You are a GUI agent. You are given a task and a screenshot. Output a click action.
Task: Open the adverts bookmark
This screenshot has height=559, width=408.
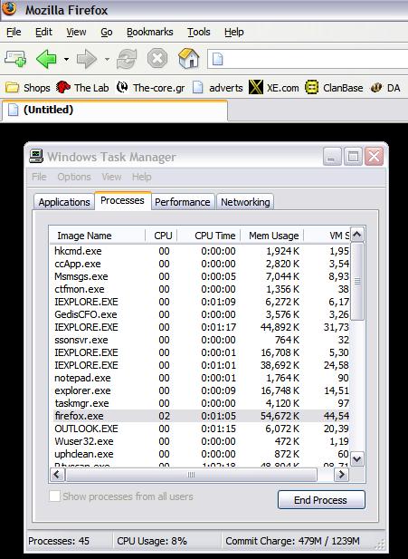click(x=217, y=88)
